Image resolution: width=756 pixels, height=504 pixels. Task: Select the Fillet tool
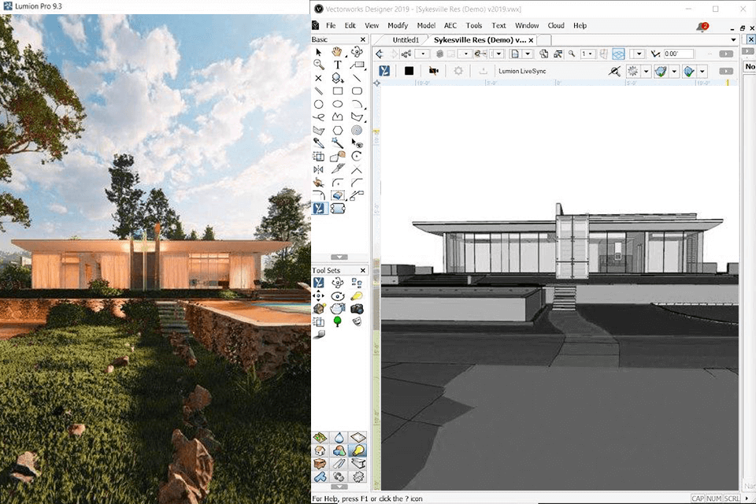(x=338, y=183)
